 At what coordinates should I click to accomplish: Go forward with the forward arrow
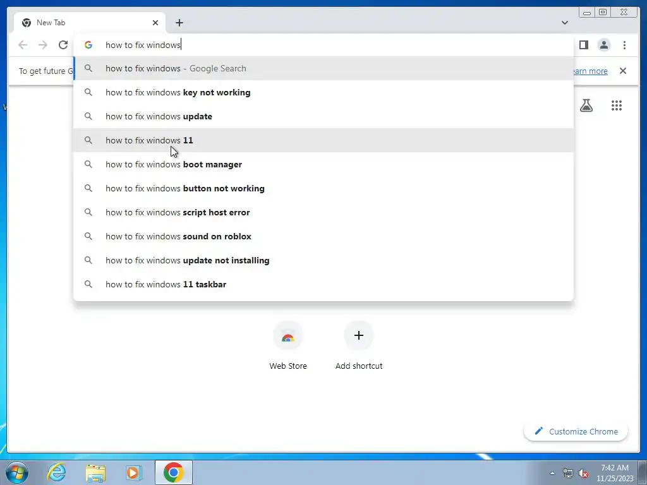43,45
